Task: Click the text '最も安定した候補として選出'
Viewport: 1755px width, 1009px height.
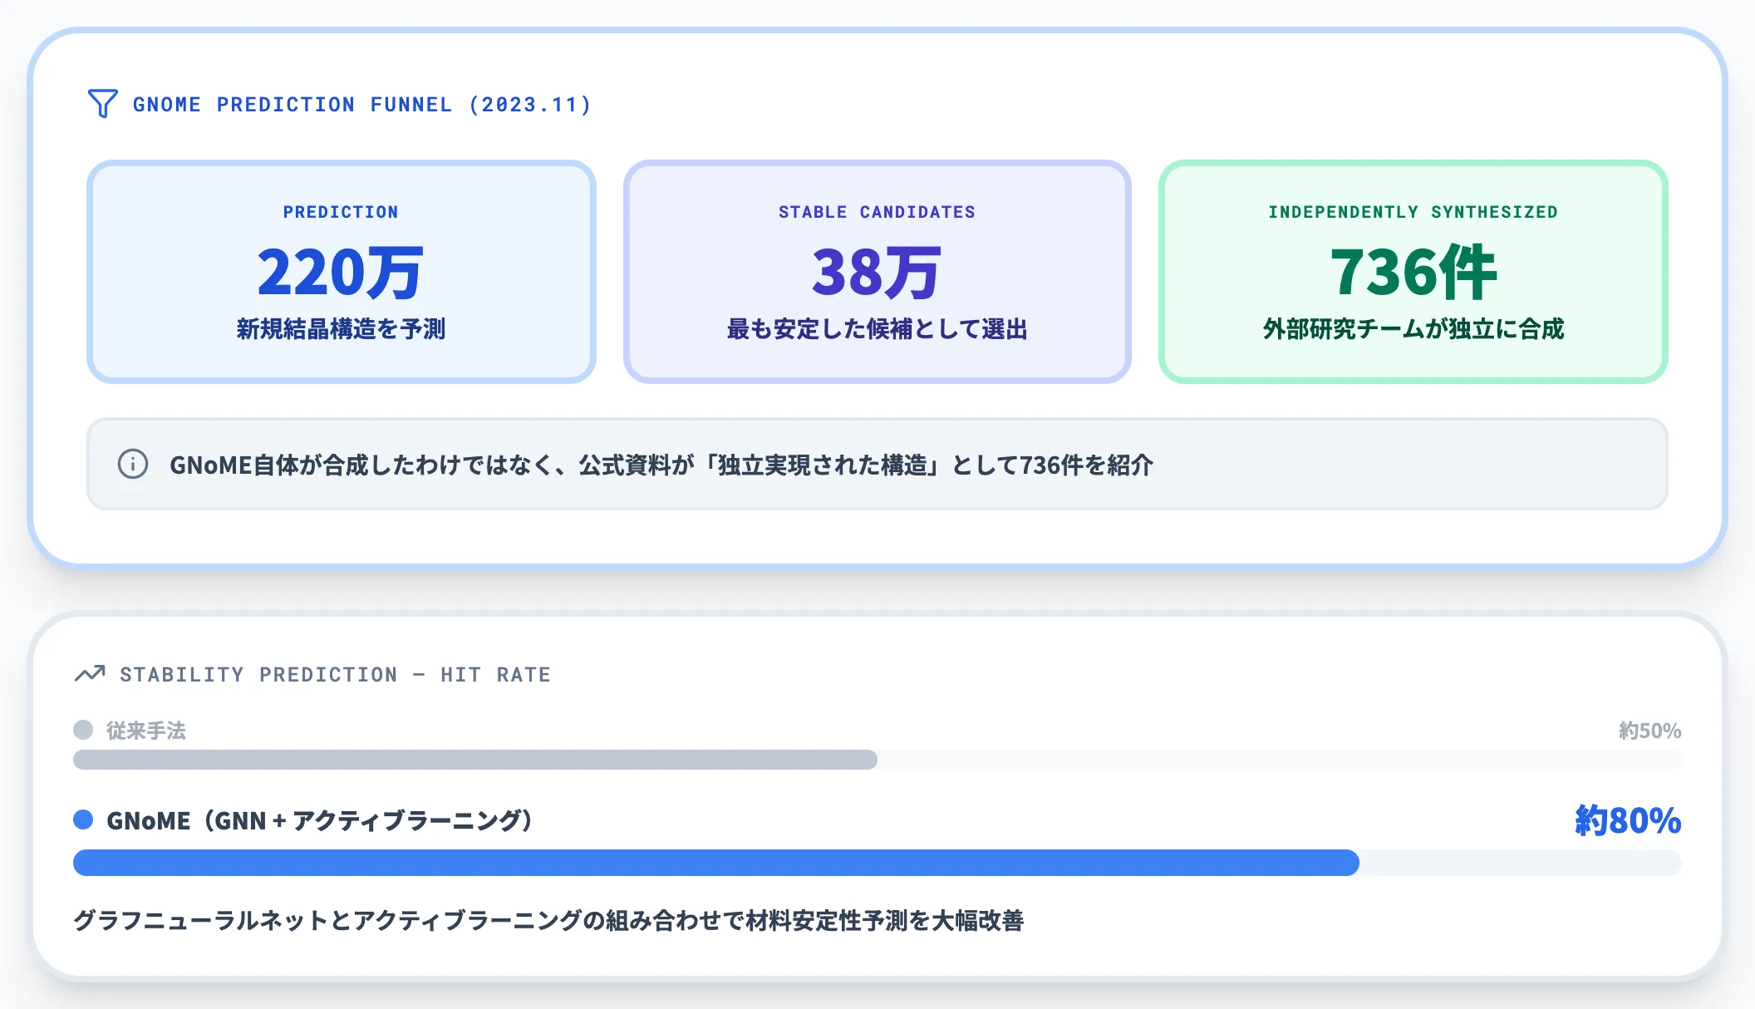Action: coord(877,329)
